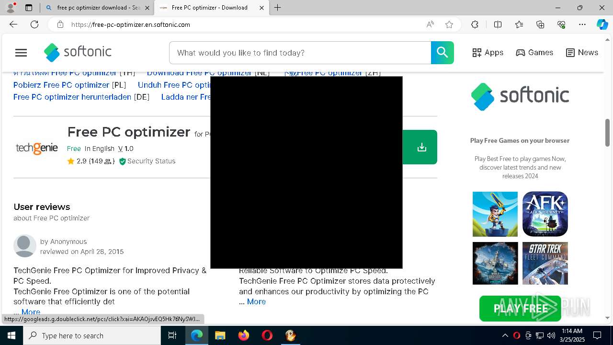Open the World of Warships thumbnail

pos(495,263)
